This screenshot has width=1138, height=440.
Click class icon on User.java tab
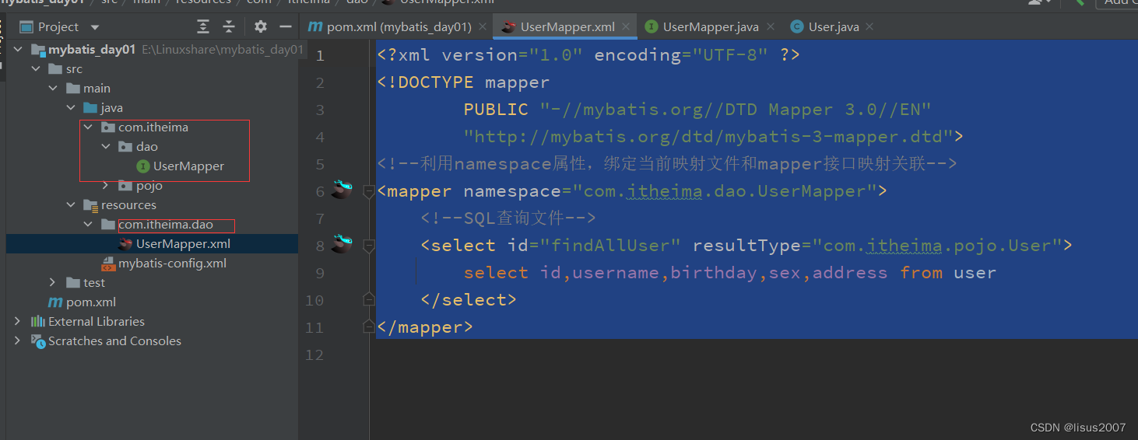(x=796, y=27)
